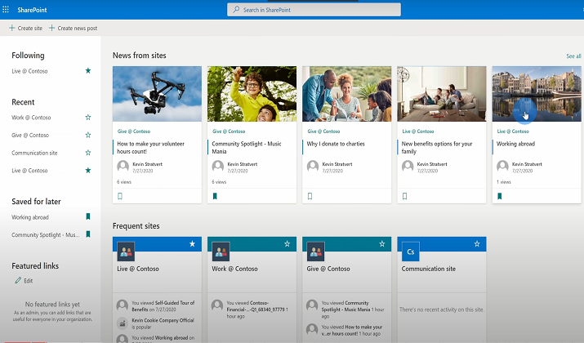Viewport: 584px width, 343px height.
Task: Follow Give @ Contoso star in Recent
Action: click(88, 135)
